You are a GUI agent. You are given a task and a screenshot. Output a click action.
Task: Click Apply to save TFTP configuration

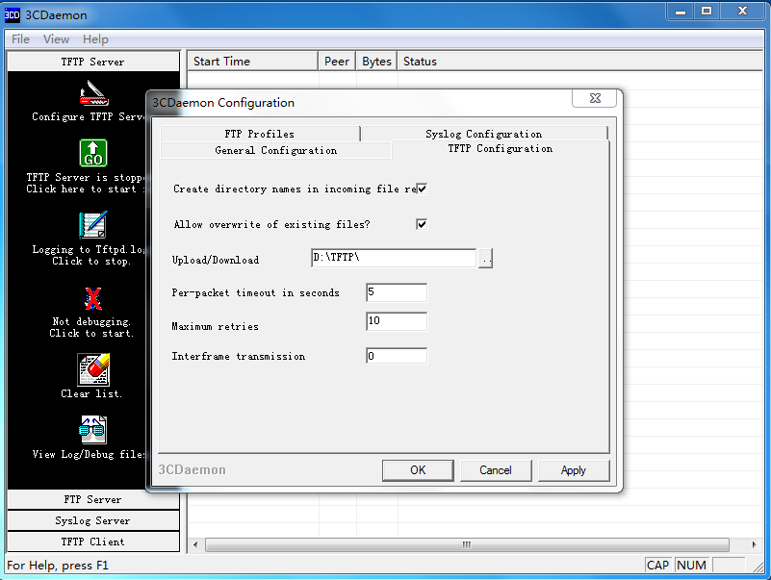574,470
